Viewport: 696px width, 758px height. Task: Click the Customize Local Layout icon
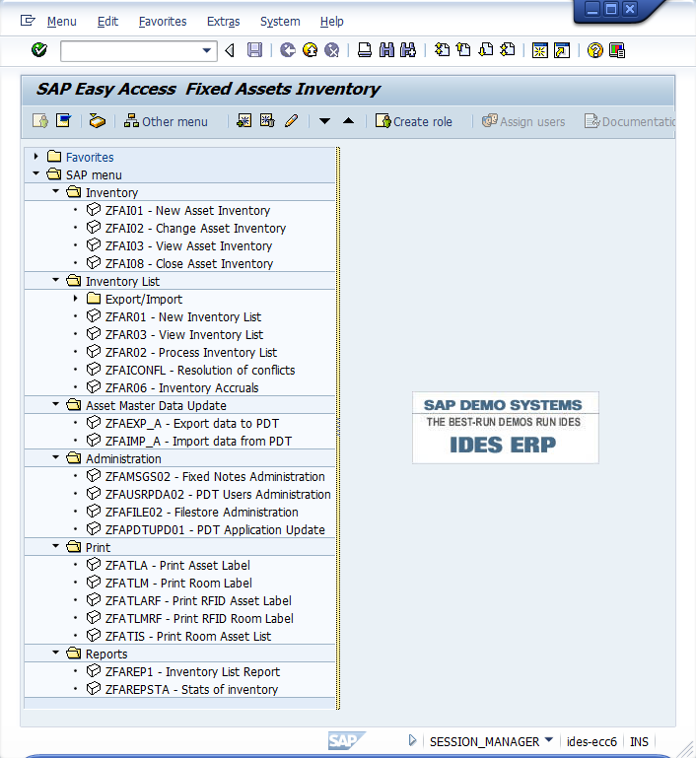(x=617, y=50)
